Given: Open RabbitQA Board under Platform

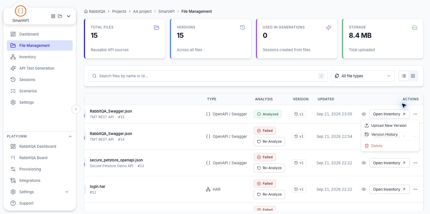Looking at the screenshot, I should coord(40,158).
